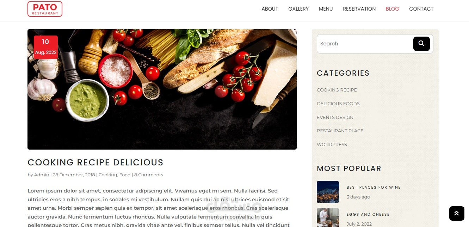Image resolution: width=469 pixels, height=227 pixels.
Task: Open the Reservation page
Action: pos(359,9)
